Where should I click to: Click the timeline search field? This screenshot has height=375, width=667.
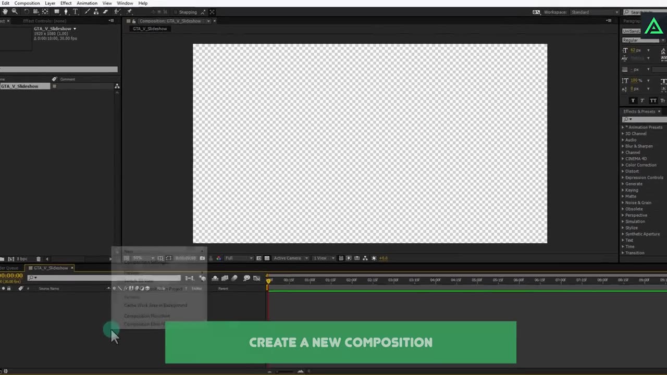pyautogui.click(x=104, y=278)
